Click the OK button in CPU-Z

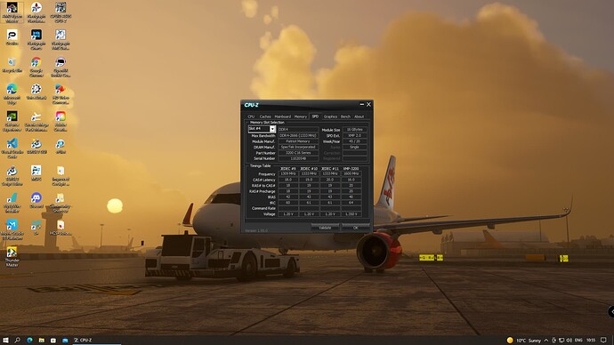pyautogui.click(x=356, y=228)
